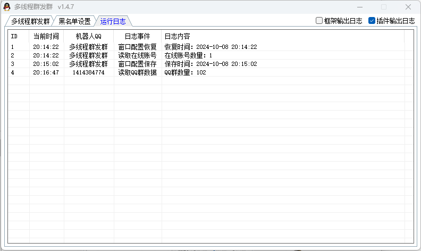
Task: Click the 当前时间 column header
Action: click(x=46, y=36)
